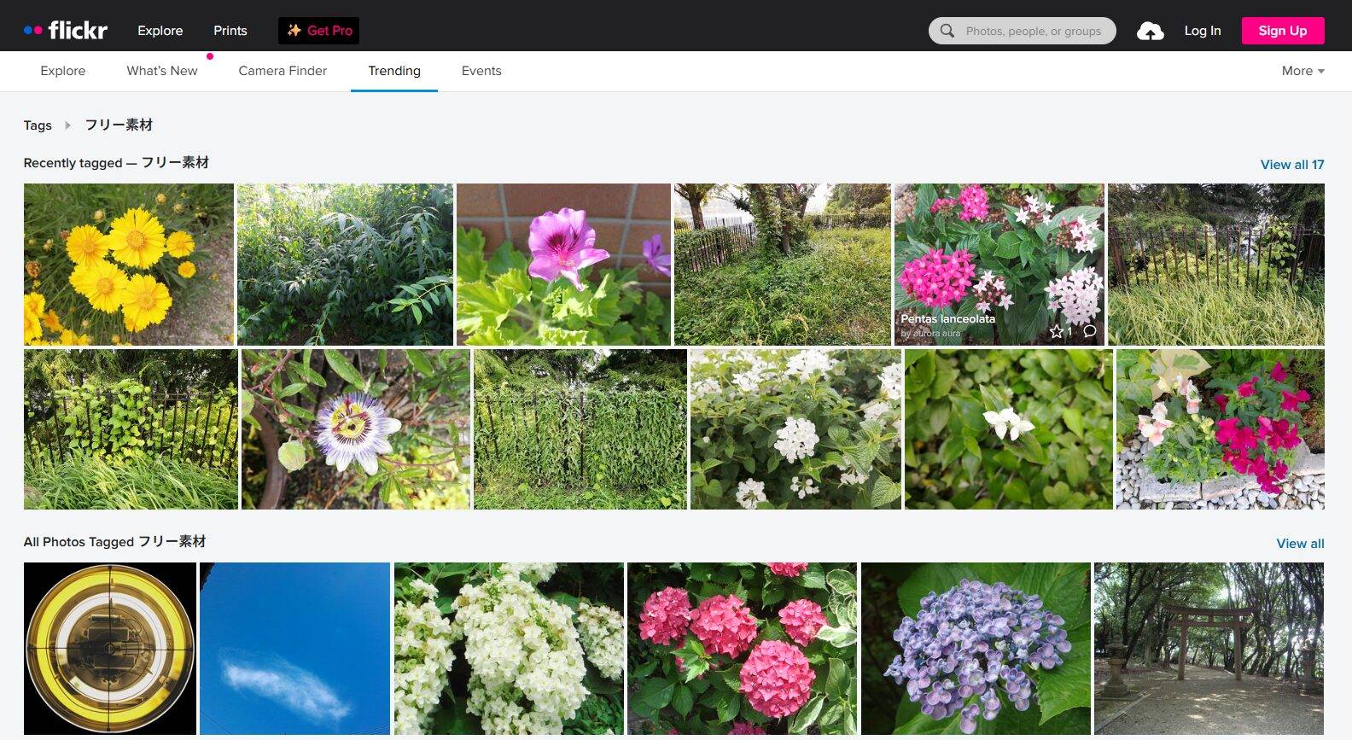Screen dimensions: 1352x740
Task: Click the upload cloud icon
Action: click(x=1150, y=32)
